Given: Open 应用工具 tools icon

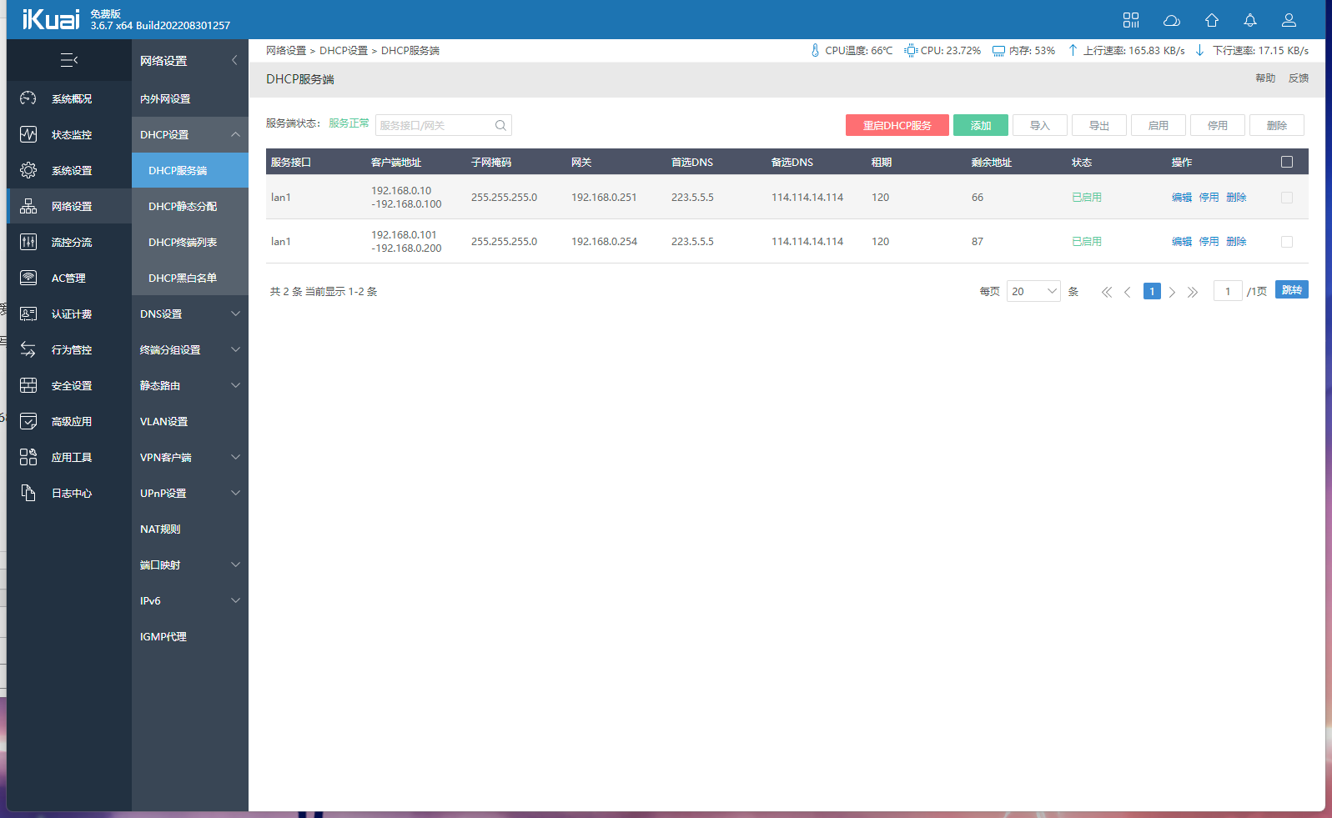Looking at the screenshot, I should pyautogui.click(x=28, y=457).
